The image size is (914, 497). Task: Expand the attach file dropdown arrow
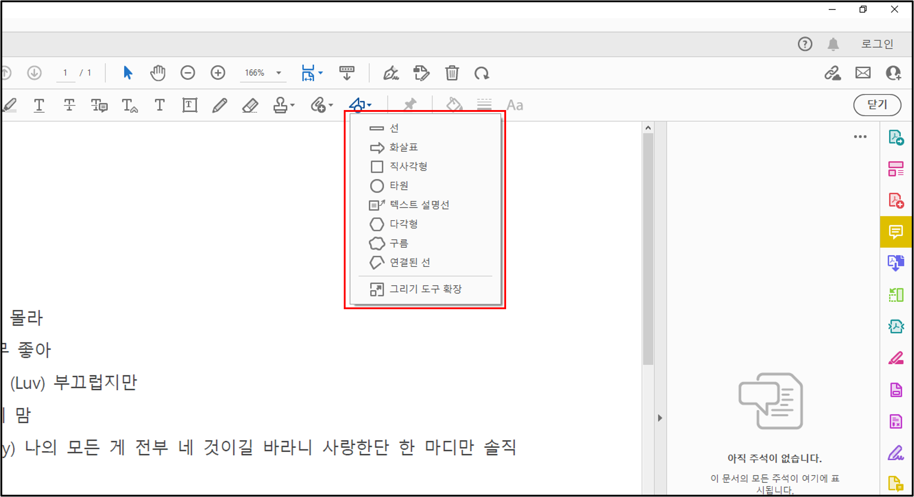[x=331, y=105]
